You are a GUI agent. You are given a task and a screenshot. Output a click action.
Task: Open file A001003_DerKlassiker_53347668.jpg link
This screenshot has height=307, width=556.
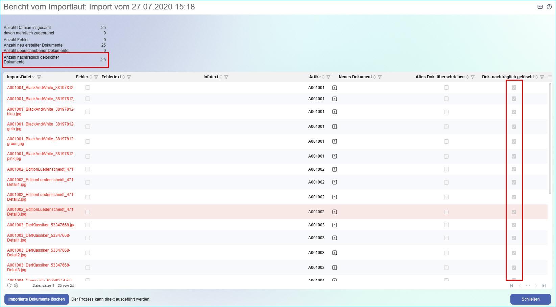(41, 225)
